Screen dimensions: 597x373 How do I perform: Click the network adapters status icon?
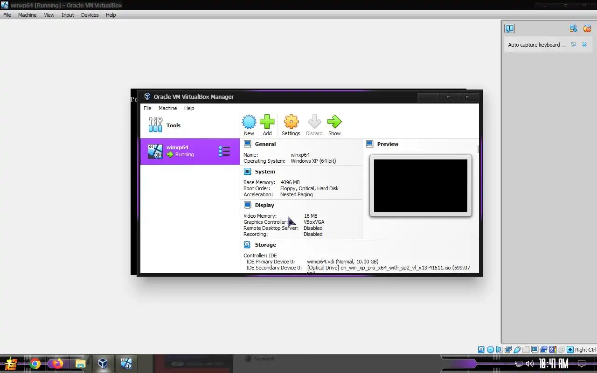point(508,350)
